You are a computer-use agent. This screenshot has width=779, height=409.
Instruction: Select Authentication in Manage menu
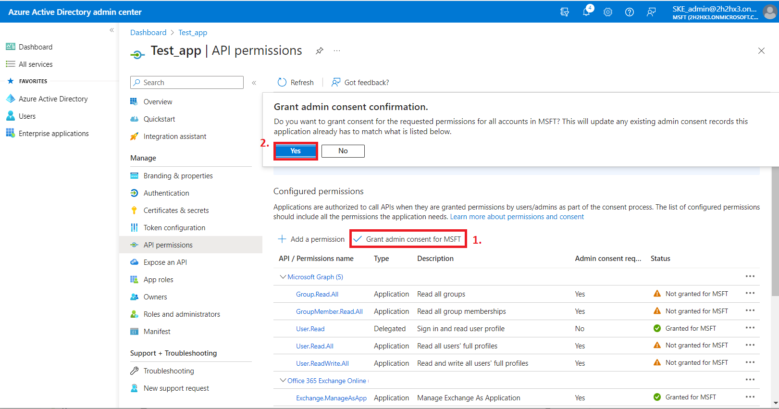click(x=166, y=193)
